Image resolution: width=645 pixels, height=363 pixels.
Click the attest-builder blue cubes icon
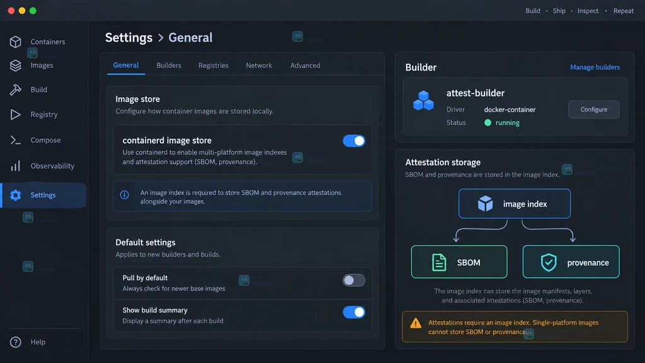pyautogui.click(x=423, y=101)
